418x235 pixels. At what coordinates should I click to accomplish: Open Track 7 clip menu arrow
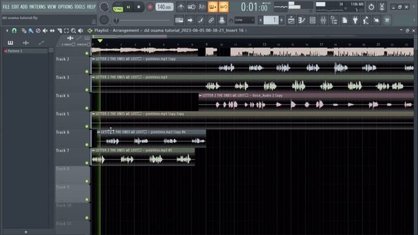93,150
